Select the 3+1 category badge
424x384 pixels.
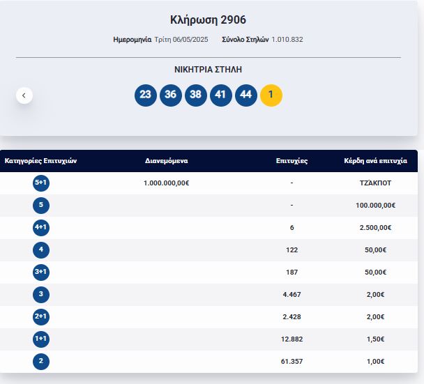click(41, 272)
